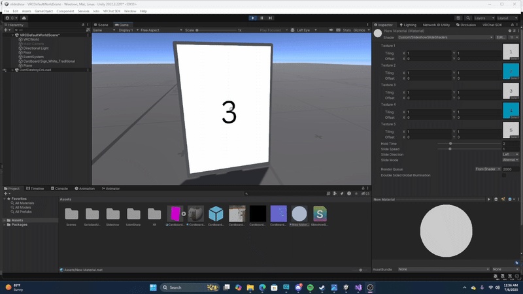Expand the DontDestroyOnLoad node
This screenshot has height=294, width=523.
(12, 70)
